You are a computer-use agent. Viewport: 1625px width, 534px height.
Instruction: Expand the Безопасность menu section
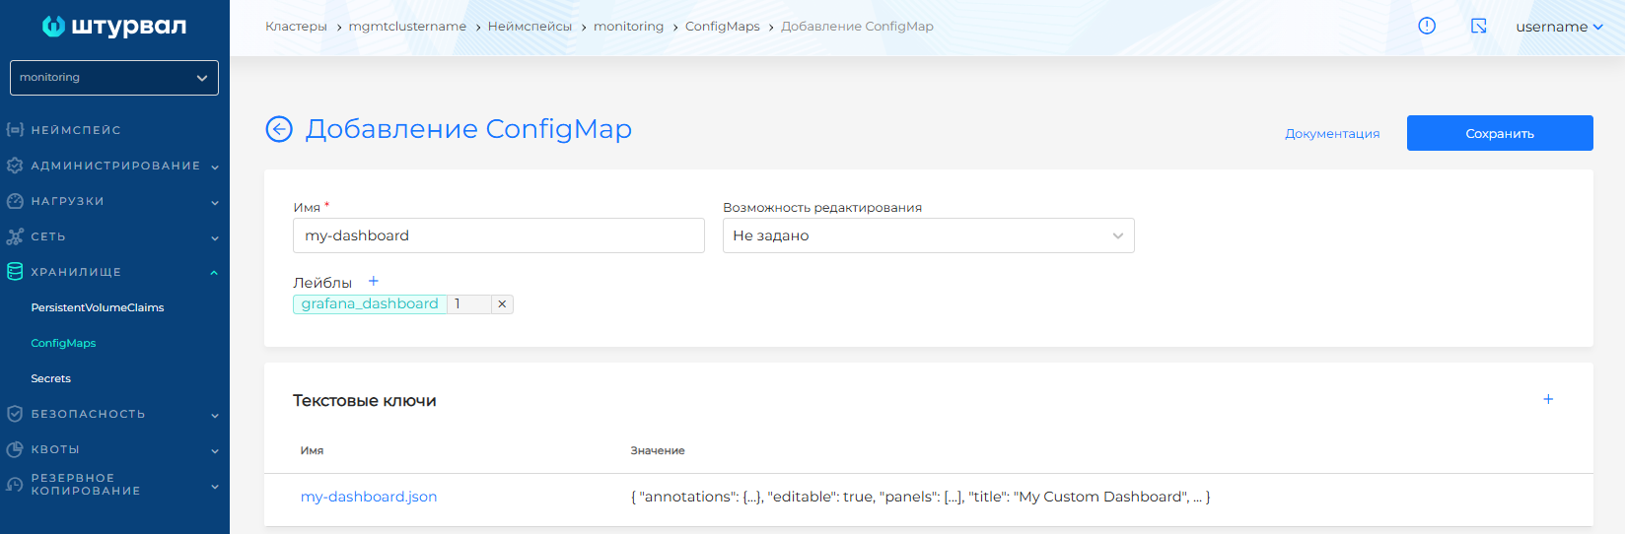[114, 414]
